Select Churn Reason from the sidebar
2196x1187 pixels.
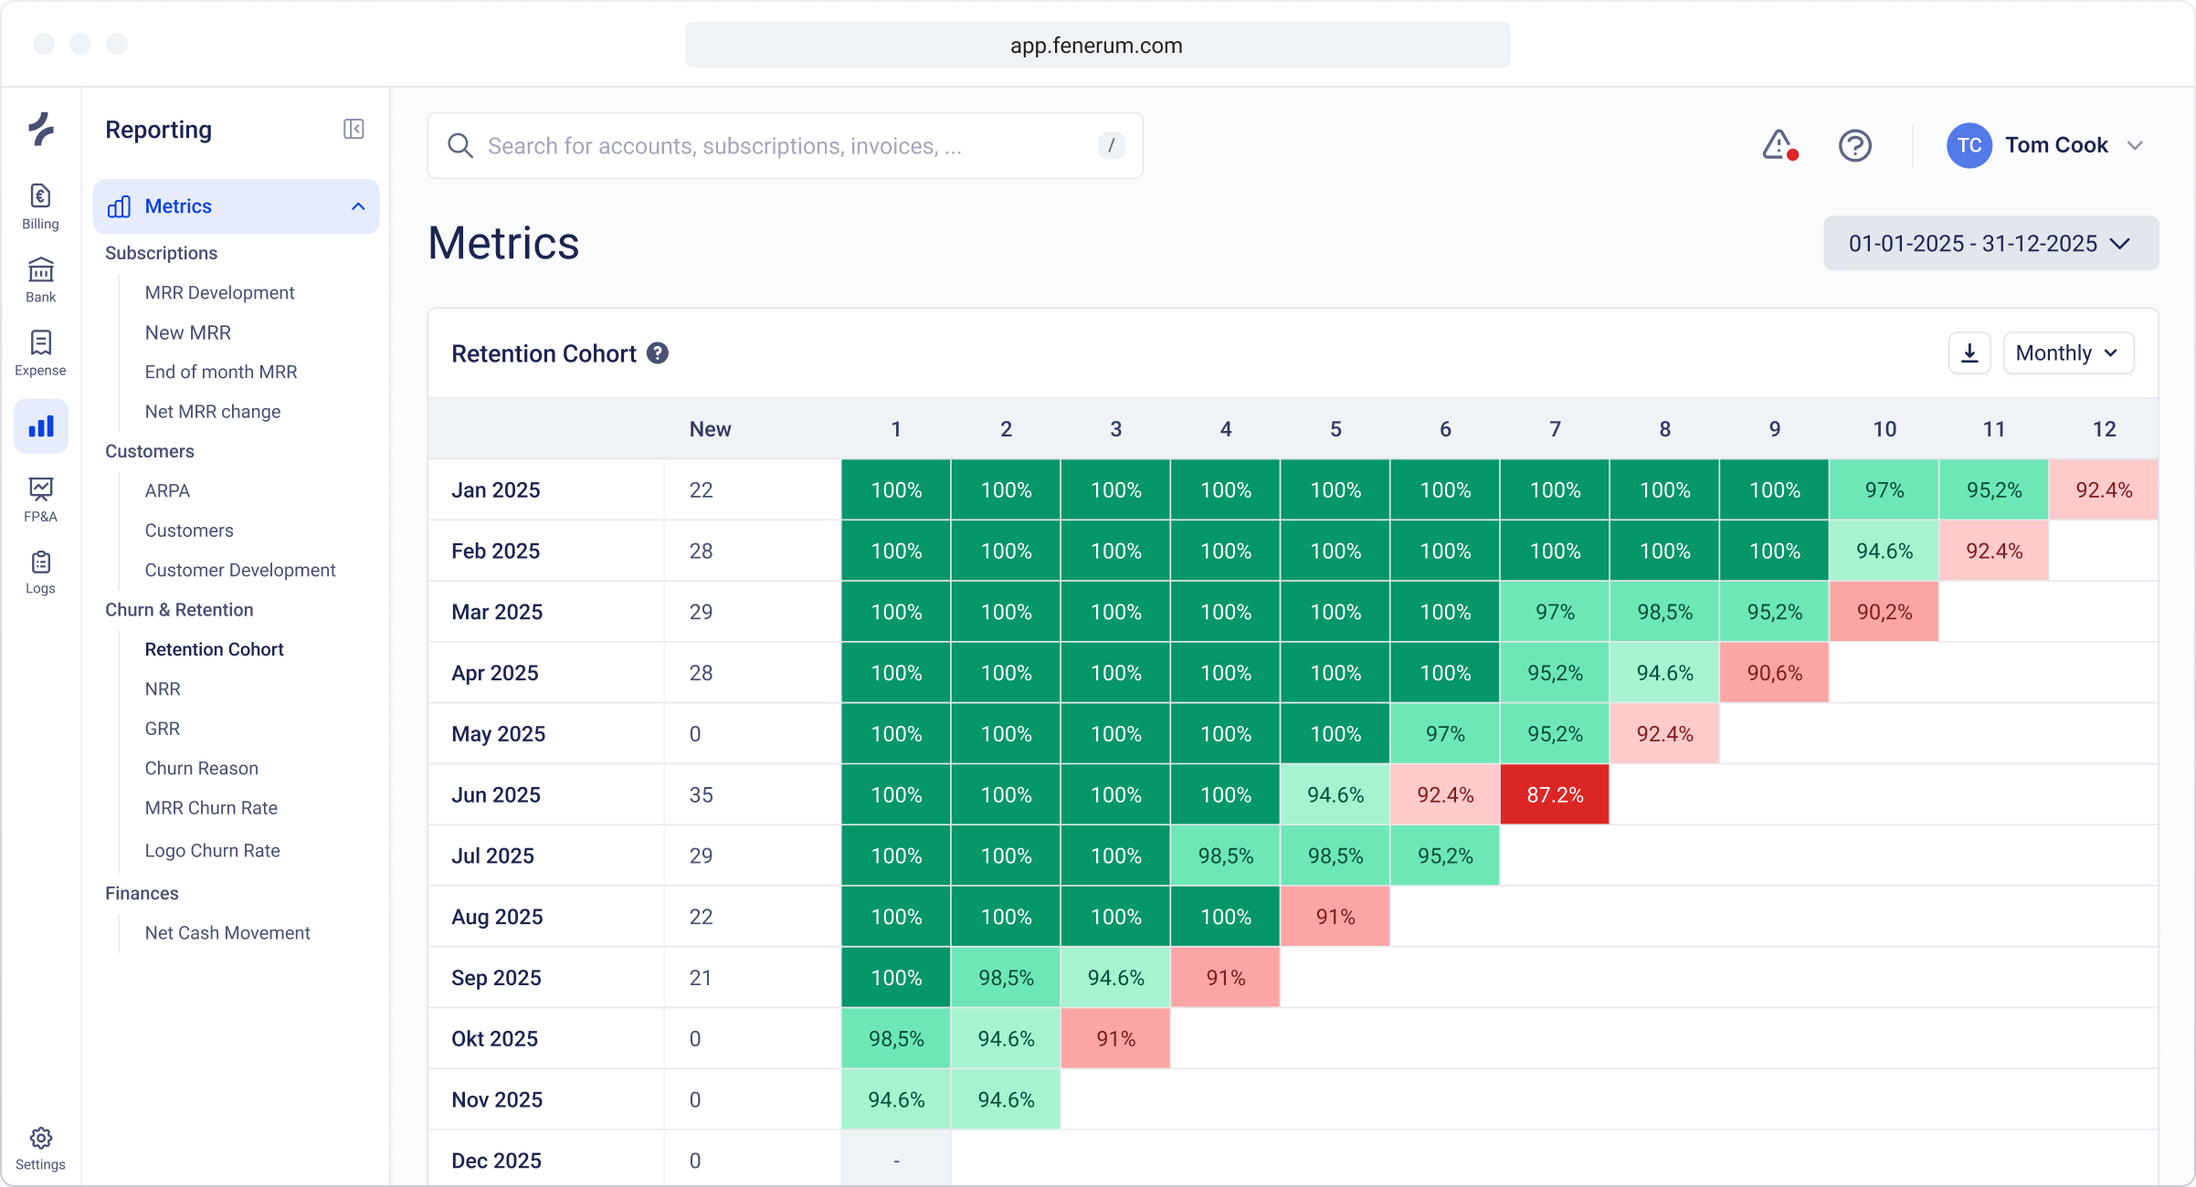(201, 768)
